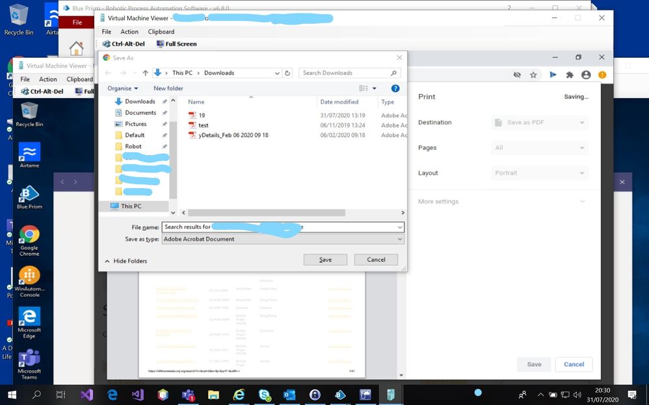Click the Home icon in Blue Prism window
The height and width of the screenshot is (405, 649).
pyautogui.click(x=76, y=48)
